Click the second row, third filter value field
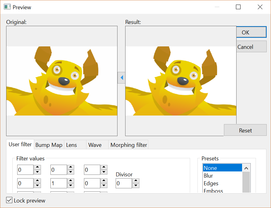 92,183
